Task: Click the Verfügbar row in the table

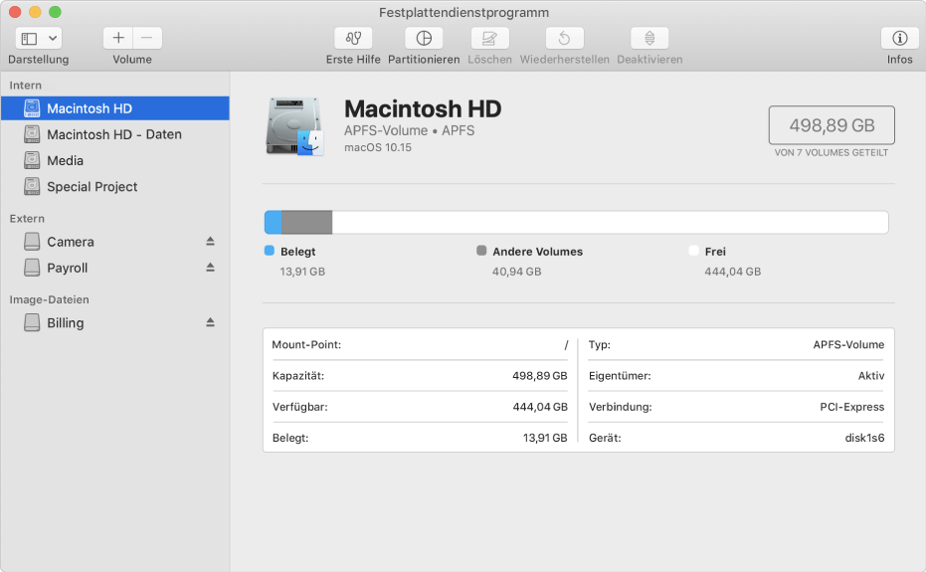Action: tap(420, 407)
